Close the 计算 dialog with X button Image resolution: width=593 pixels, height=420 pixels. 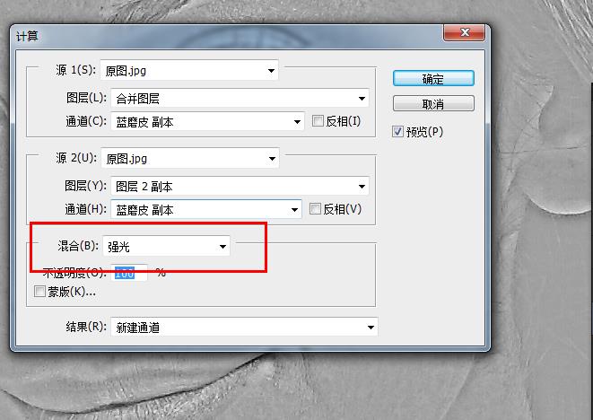coord(464,32)
